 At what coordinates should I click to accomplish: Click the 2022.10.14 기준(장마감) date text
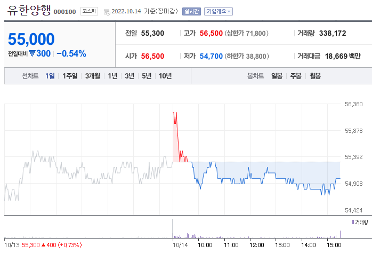tap(145, 11)
